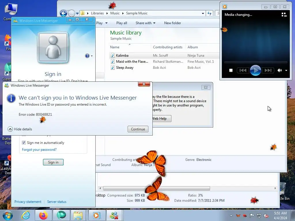Stop playback in Windows Media Player
The height and width of the screenshot is (221, 295).
231,70
